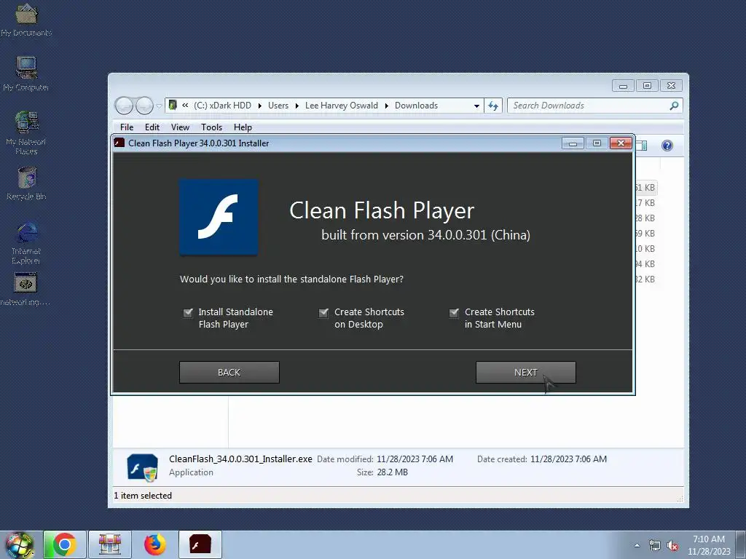The width and height of the screenshot is (746, 559).
Task: Open the recent locations dropdown arrow
Action: click(159, 106)
